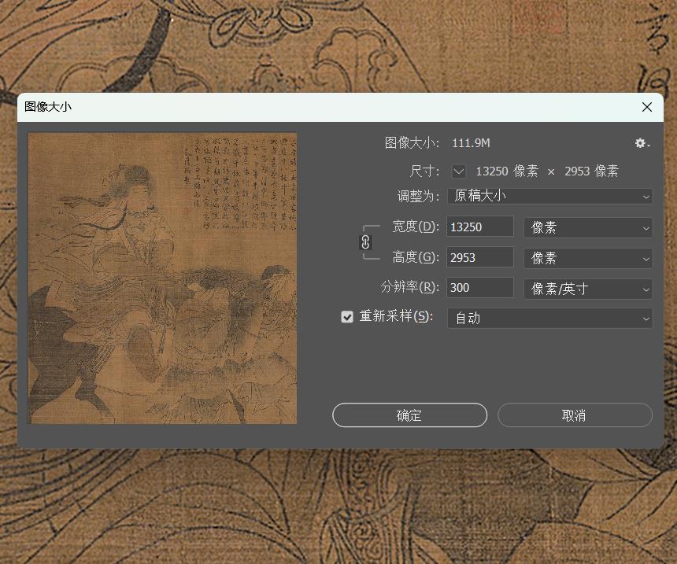The width and height of the screenshot is (677, 564).
Task: Open the 高度 unit 像素 dropdown
Action: point(588,258)
